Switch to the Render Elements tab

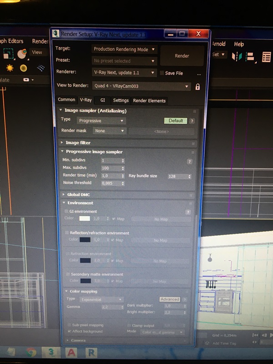(149, 101)
